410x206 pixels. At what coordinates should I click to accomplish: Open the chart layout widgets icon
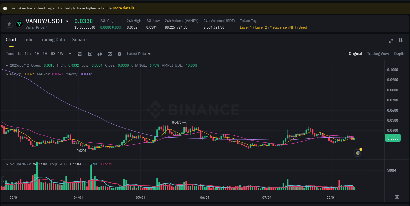click(x=400, y=40)
